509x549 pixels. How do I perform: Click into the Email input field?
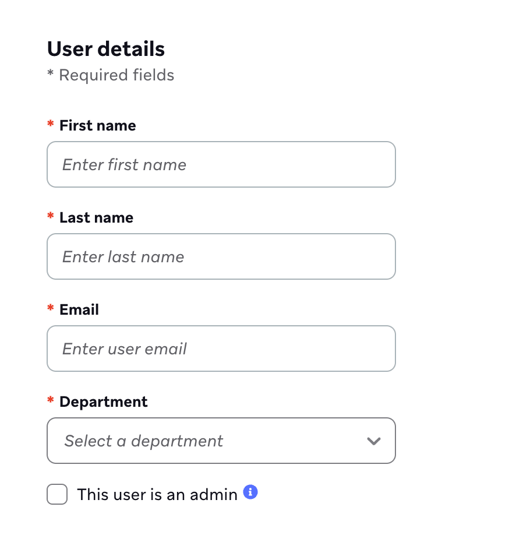[221, 349]
